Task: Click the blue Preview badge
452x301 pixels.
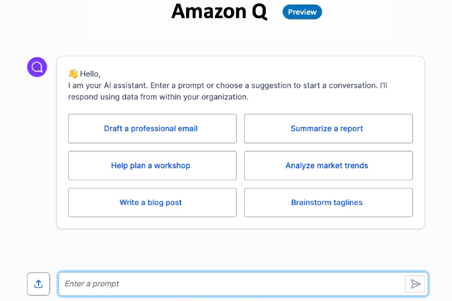Action: [302, 12]
